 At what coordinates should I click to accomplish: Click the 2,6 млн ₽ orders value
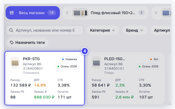coord(125,97)
